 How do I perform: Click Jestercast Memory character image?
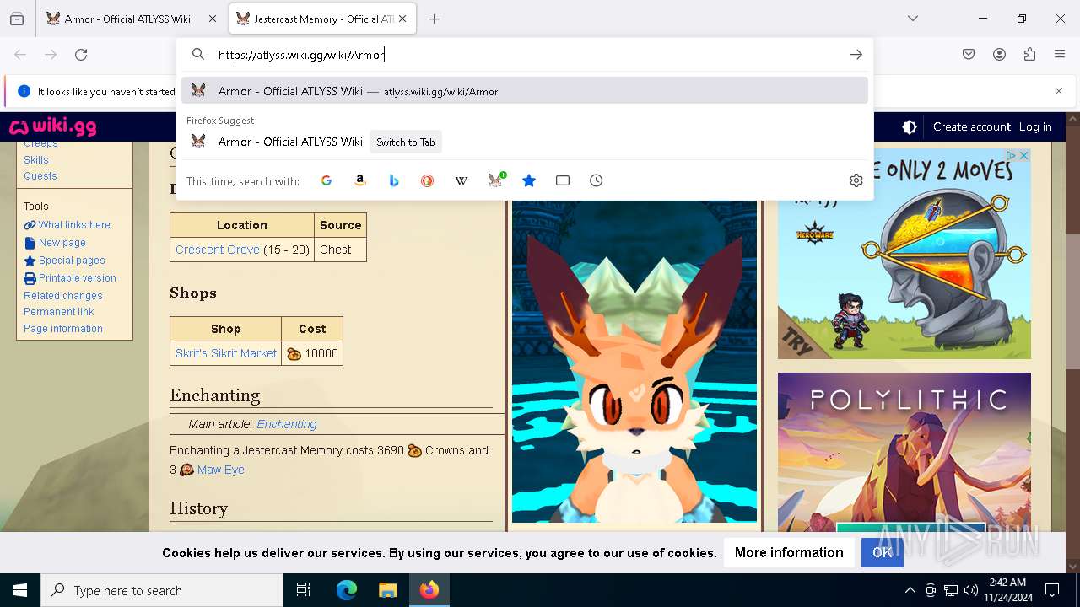(x=634, y=361)
